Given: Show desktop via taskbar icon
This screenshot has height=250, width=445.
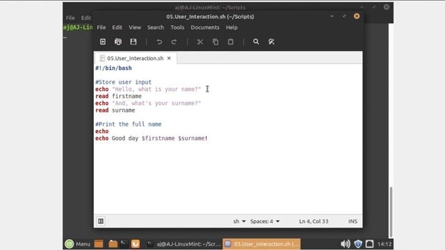Looking at the screenshot, I should pos(99,244).
